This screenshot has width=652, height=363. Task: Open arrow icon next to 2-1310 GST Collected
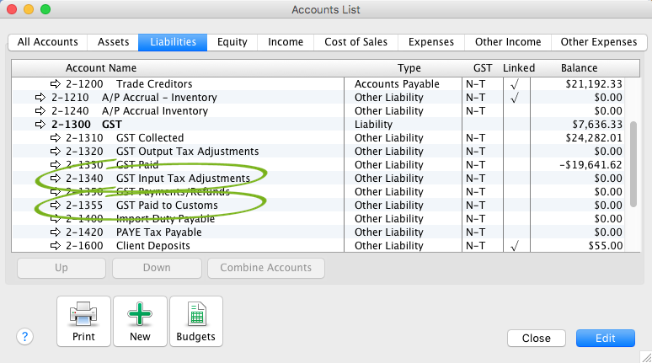tap(56, 138)
